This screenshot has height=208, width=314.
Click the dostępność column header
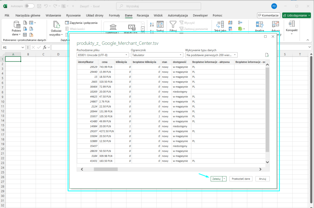pyautogui.click(x=182, y=62)
